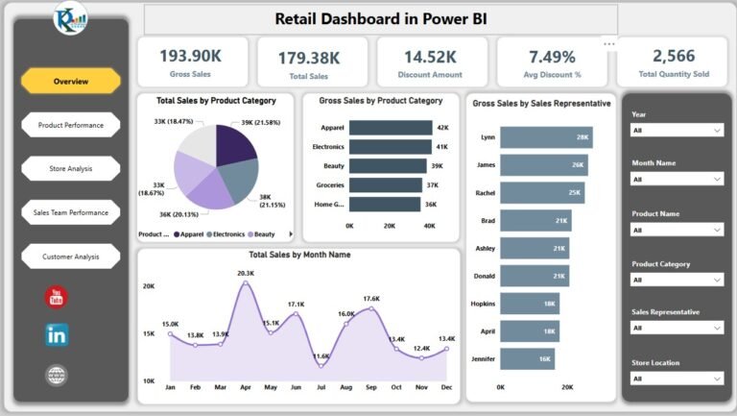Select Hopkins's 18K sales bar
This screenshot has height=416, width=737.
(x=530, y=304)
